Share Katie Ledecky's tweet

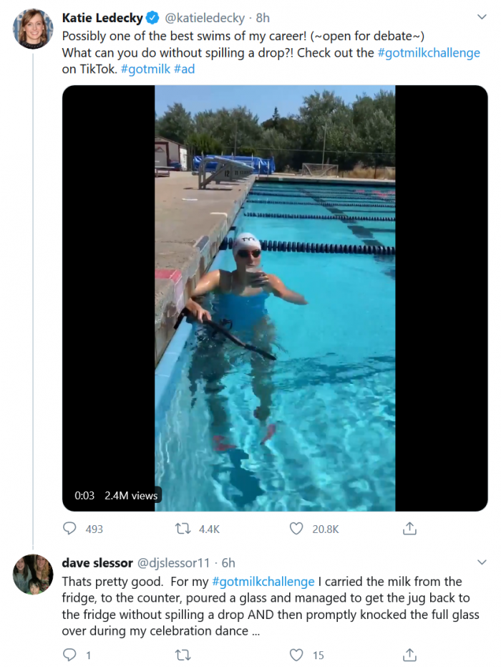[x=409, y=529]
